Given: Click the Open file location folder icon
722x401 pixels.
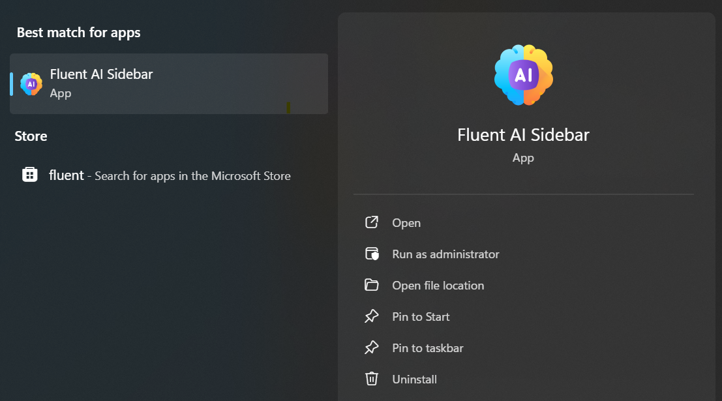Looking at the screenshot, I should (371, 285).
